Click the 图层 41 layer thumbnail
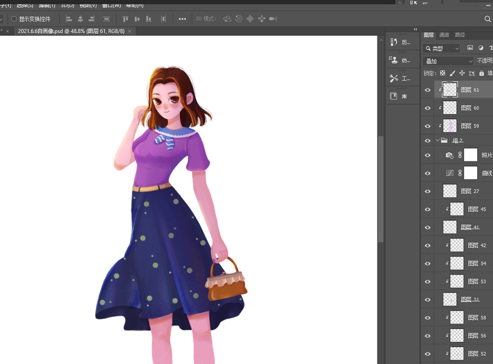The height and width of the screenshot is (364, 493). coord(450,227)
